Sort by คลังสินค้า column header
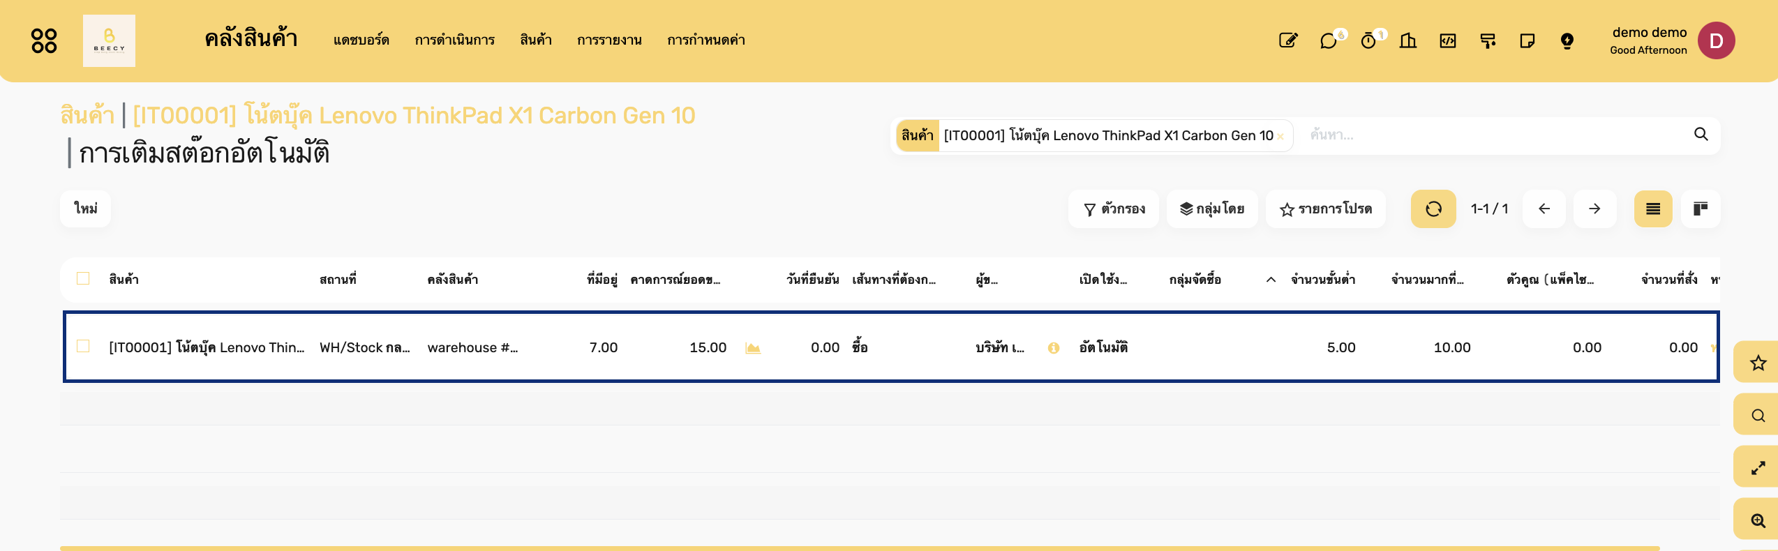The image size is (1778, 551). click(x=453, y=279)
